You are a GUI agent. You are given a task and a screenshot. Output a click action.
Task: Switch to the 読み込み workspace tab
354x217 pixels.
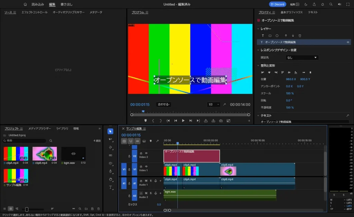[x=38, y=4]
